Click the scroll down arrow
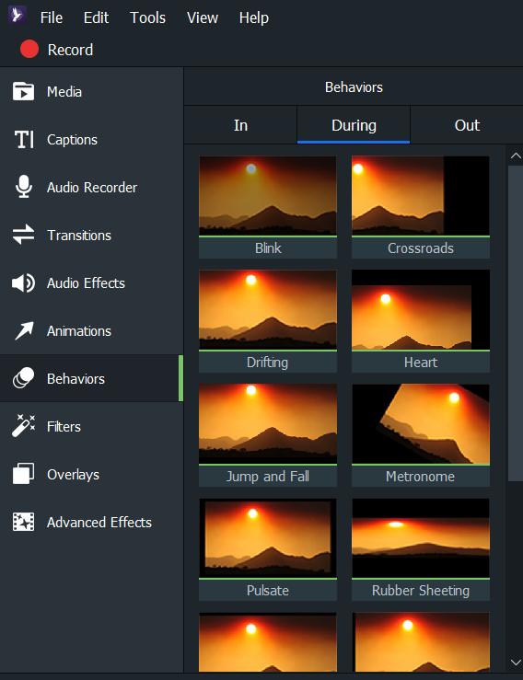 point(516,663)
